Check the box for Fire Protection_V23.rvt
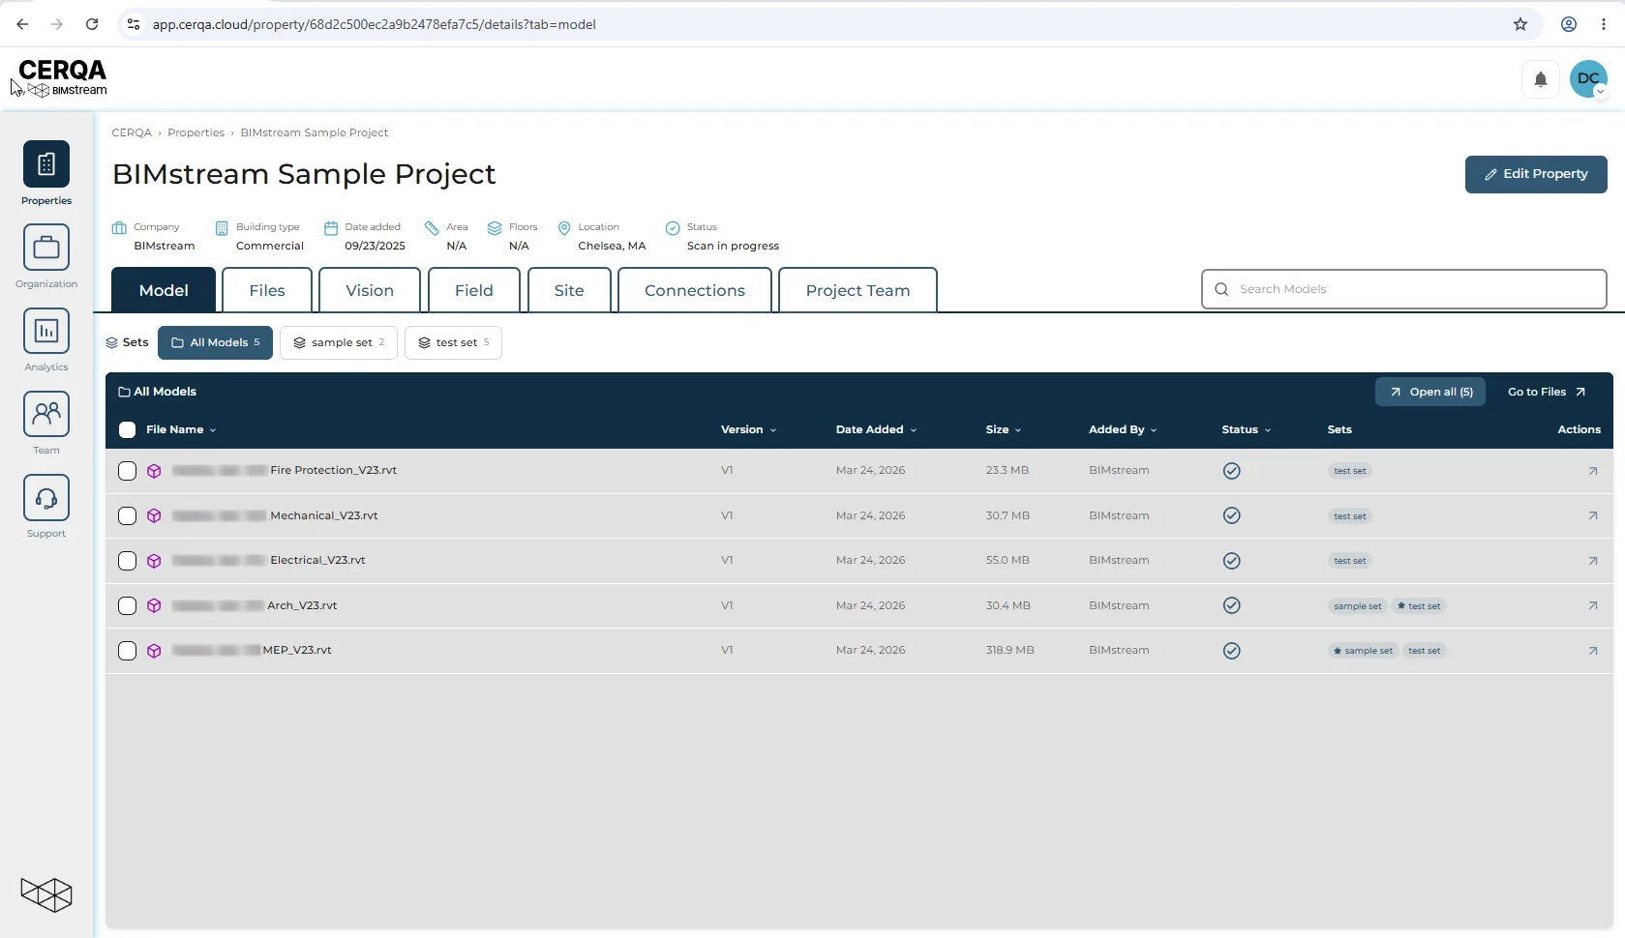This screenshot has height=938, width=1625. click(127, 471)
